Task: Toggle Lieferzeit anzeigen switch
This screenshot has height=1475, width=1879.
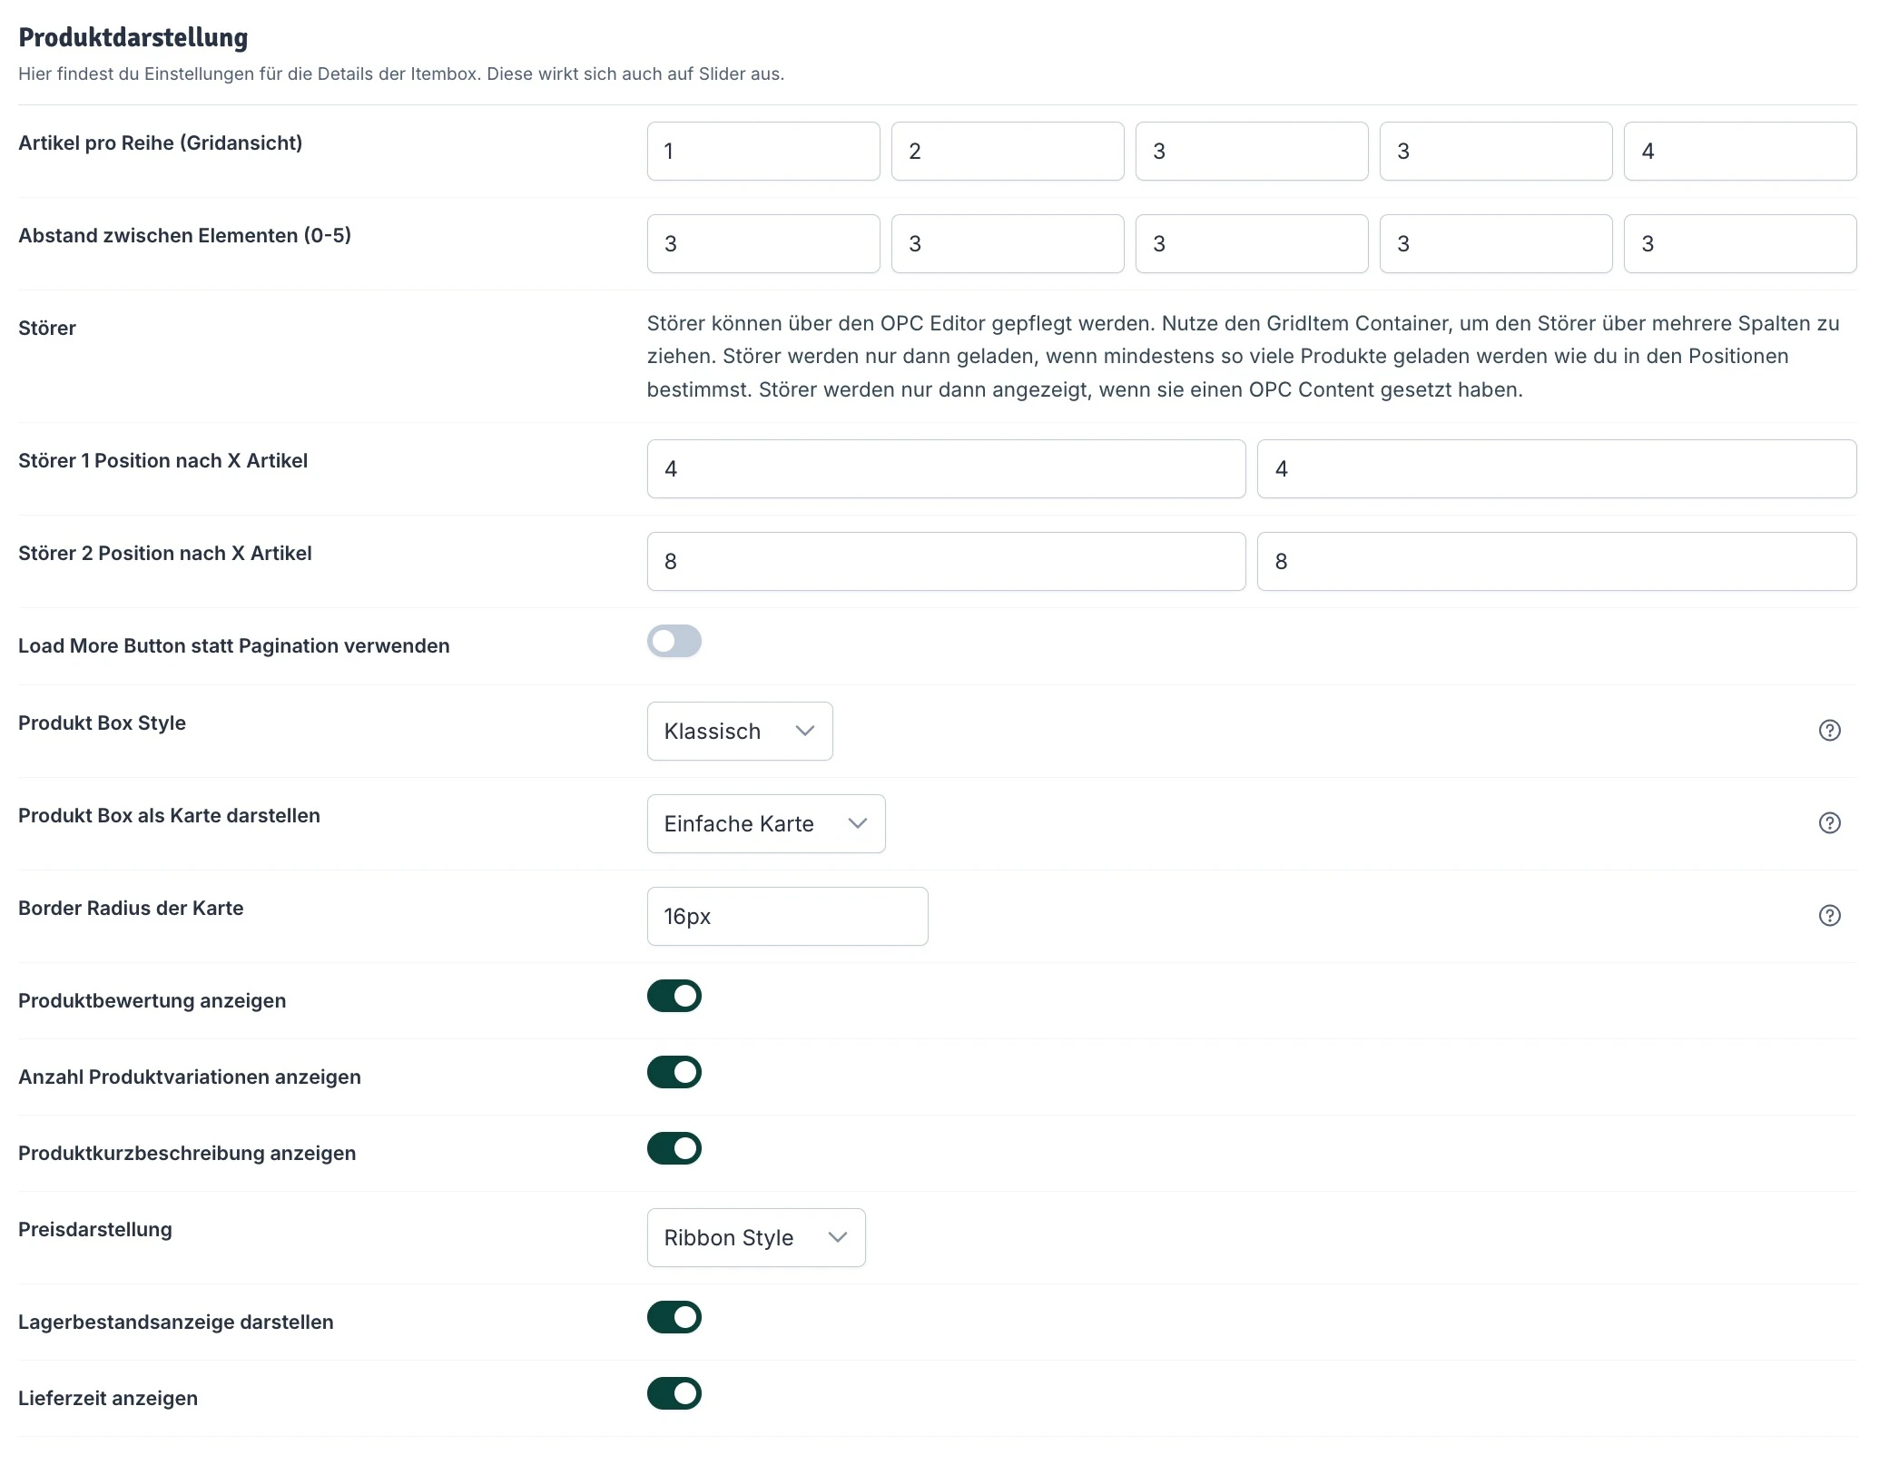Action: click(674, 1393)
